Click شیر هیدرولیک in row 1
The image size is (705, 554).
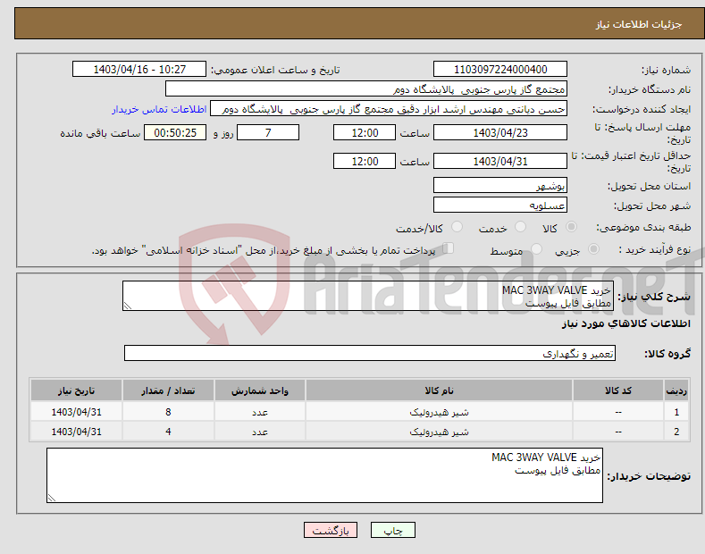pos(439,412)
